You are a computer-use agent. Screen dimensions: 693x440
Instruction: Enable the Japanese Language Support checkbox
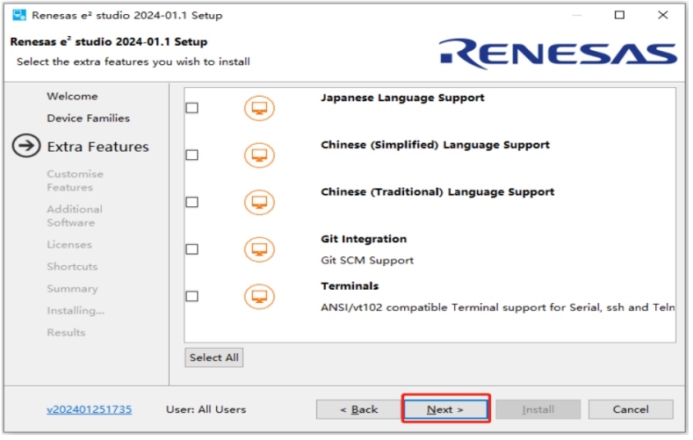click(192, 108)
